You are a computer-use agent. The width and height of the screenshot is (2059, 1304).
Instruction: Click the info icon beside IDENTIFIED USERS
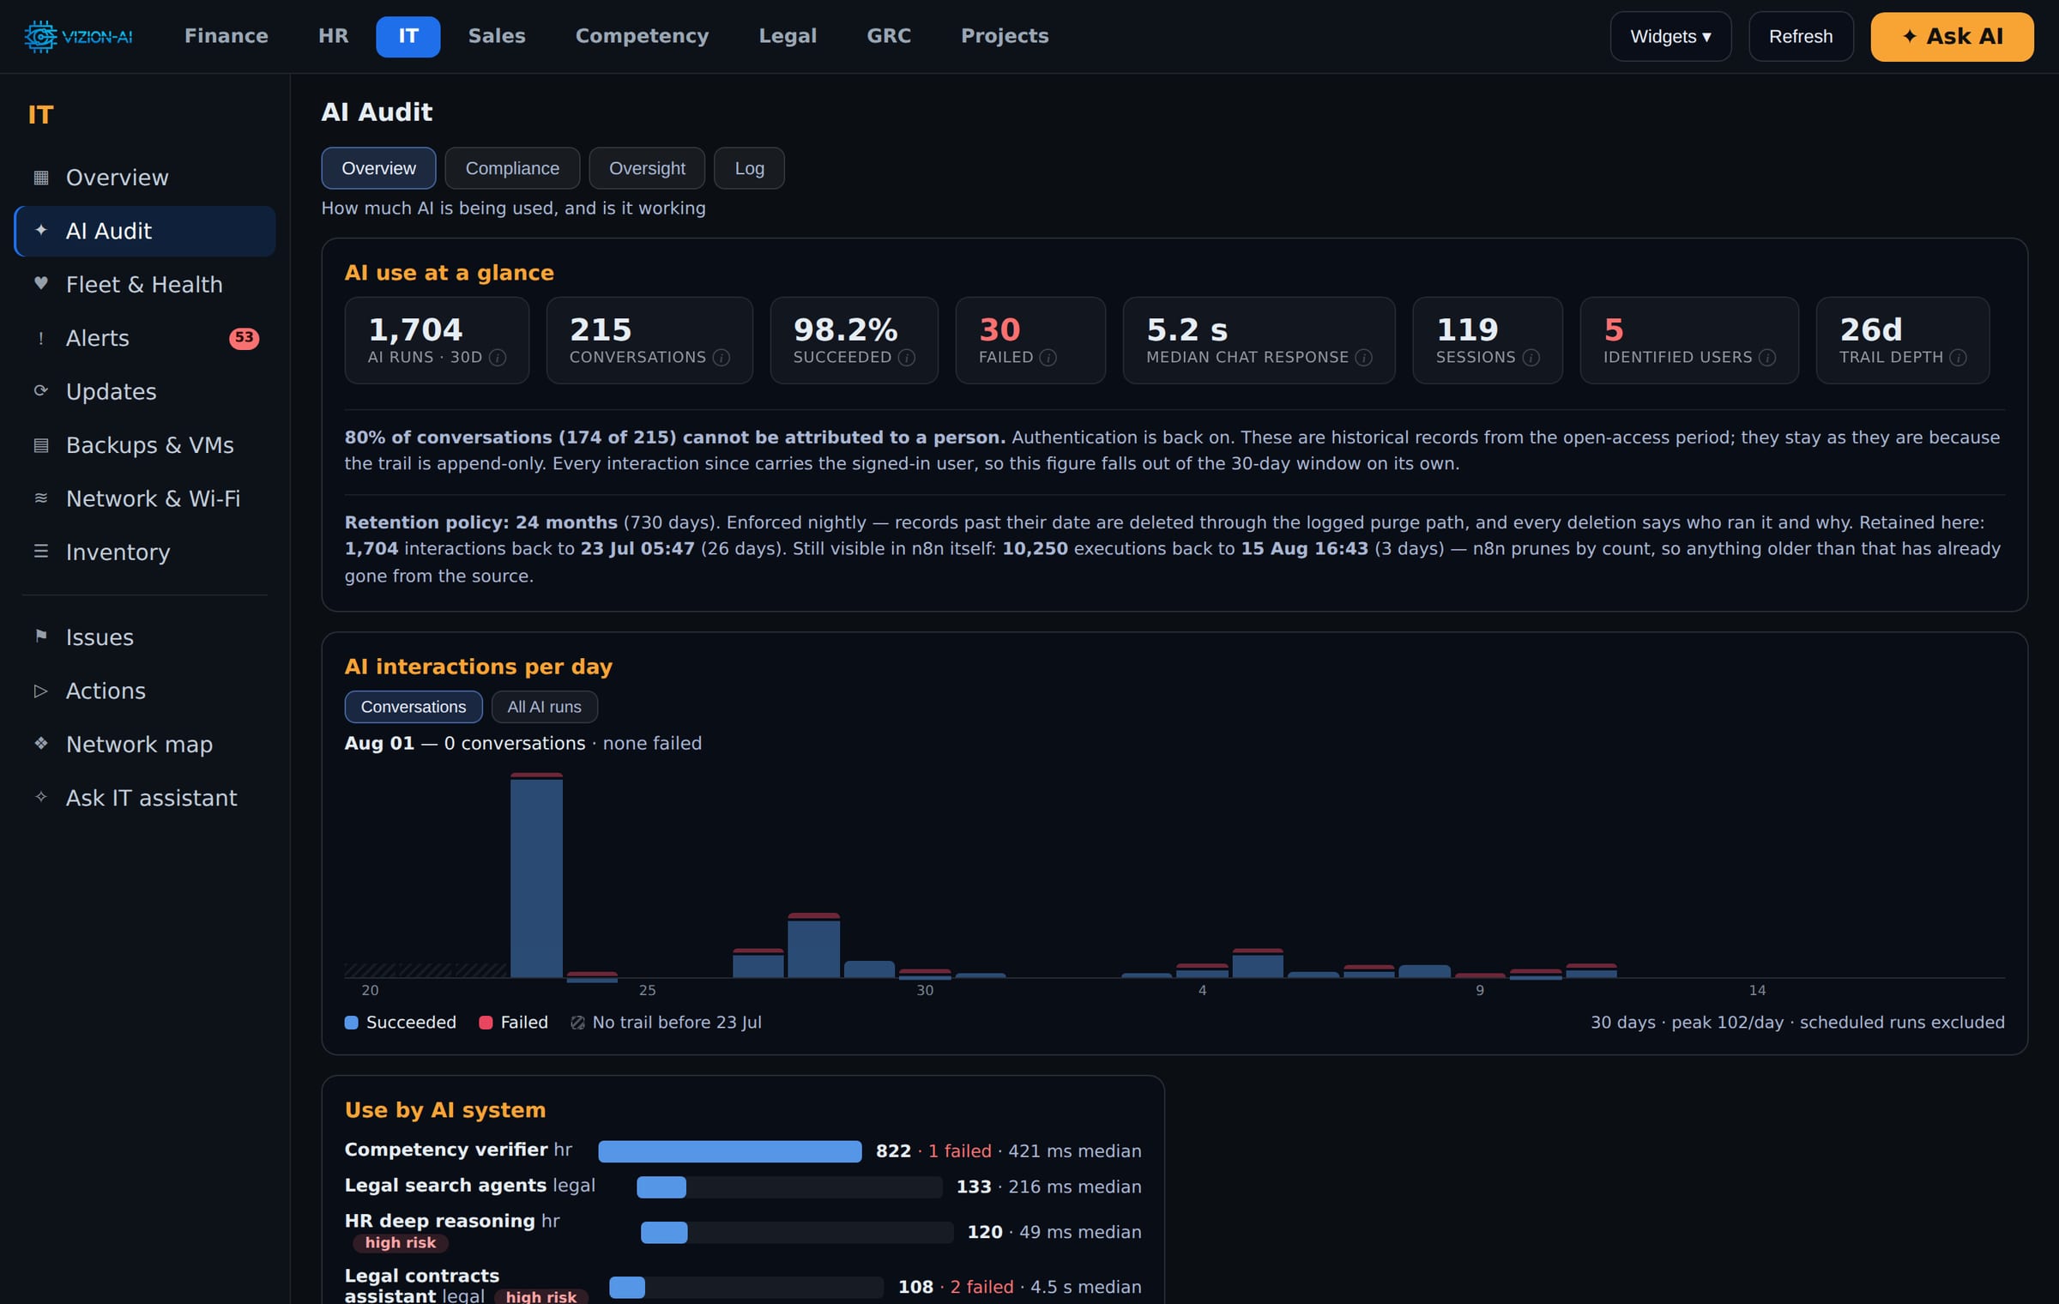pyautogui.click(x=1767, y=358)
